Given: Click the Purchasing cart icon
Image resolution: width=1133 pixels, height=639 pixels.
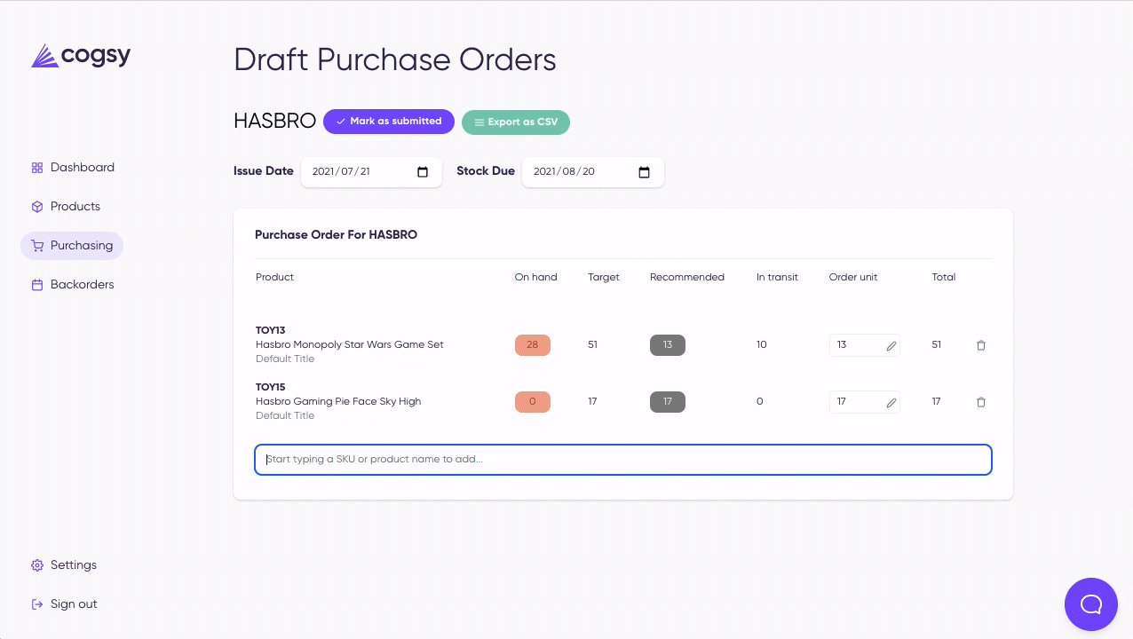Looking at the screenshot, I should point(37,246).
